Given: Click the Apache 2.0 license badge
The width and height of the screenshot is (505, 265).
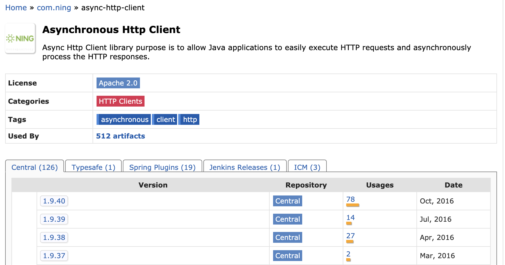Looking at the screenshot, I should point(118,83).
